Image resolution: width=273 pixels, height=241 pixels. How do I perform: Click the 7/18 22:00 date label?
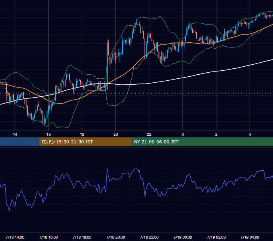(149, 237)
